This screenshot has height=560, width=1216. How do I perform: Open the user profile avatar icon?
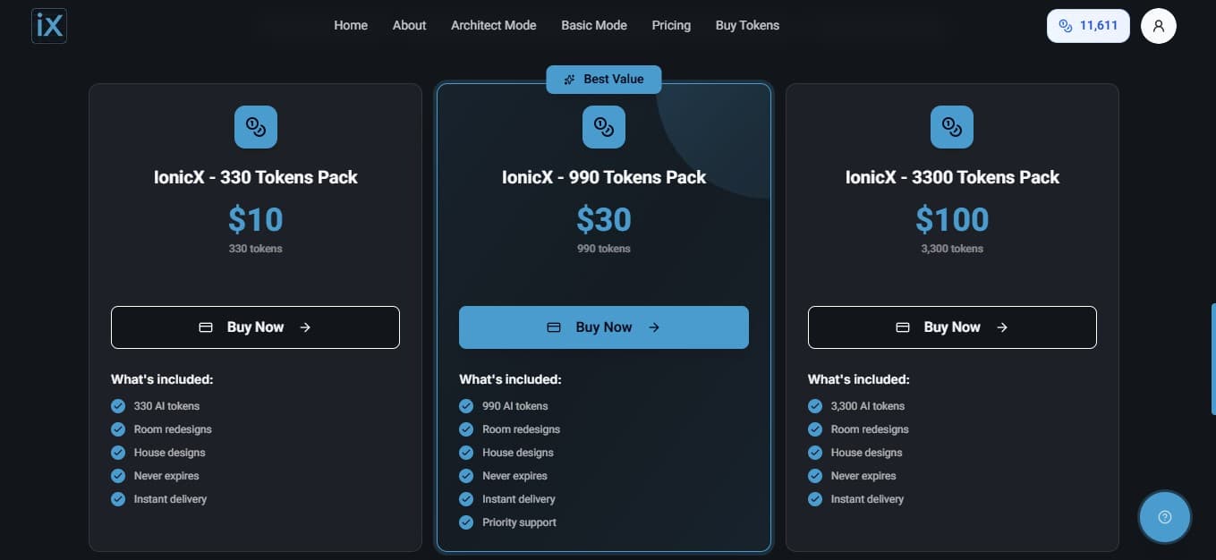pos(1159,25)
